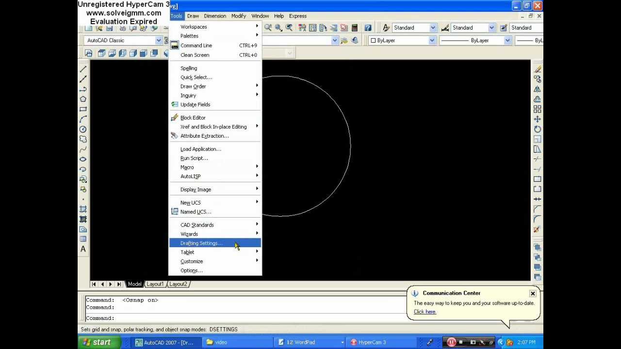Expand the Draw Order submenu
The image size is (621, 349).
pyautogui.click(x=215, y=86)
